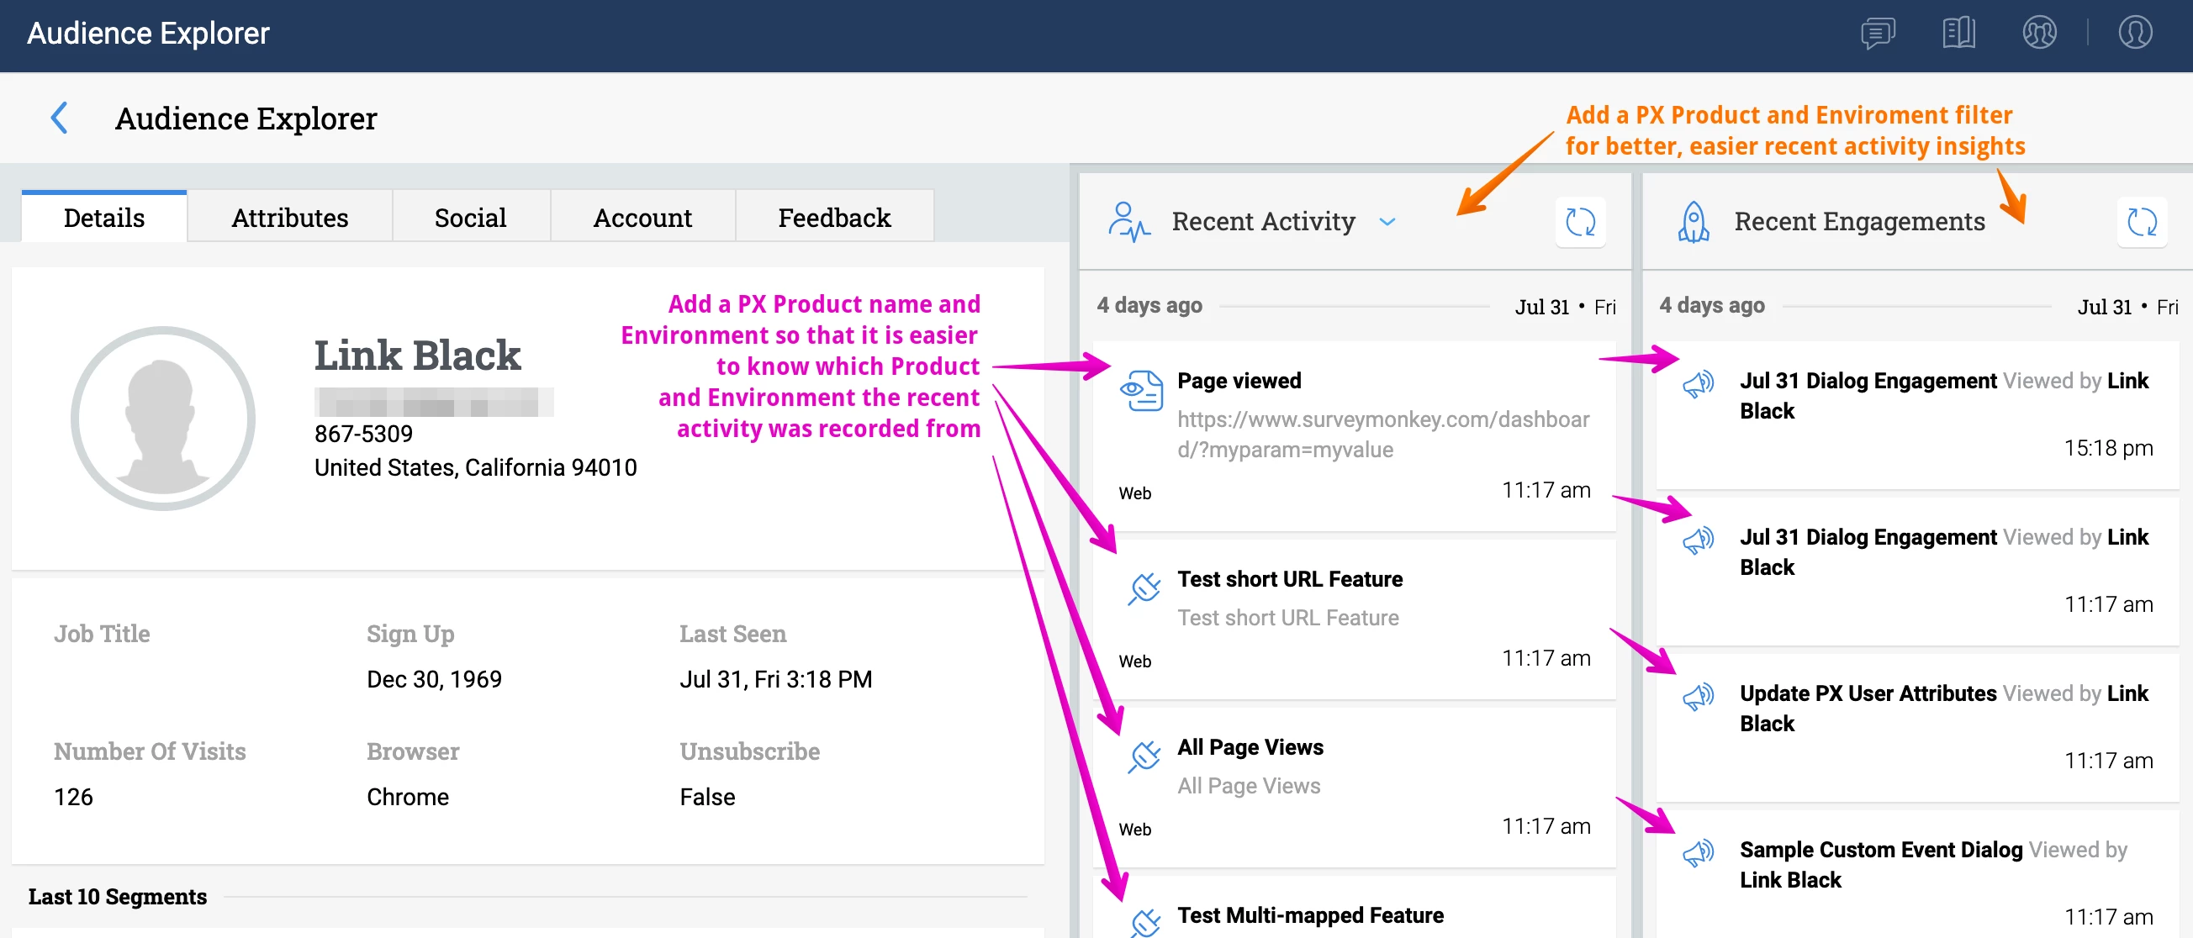Click the community support icon in header
Viewport: 2193px width, 938px height.
coord(2039,33)
